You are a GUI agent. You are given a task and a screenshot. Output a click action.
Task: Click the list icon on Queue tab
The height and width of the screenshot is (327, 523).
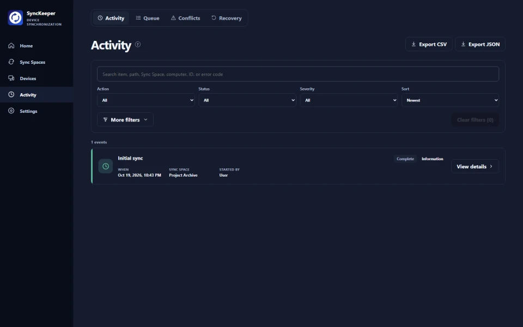[x=138, y=17]
